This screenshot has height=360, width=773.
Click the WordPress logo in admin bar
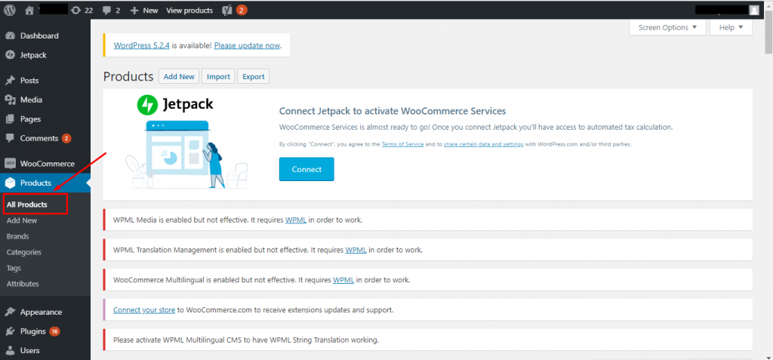tap(9, 10)
